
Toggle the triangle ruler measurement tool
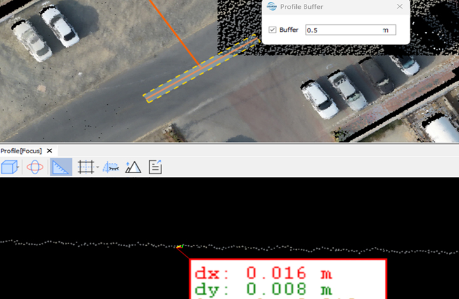(61, 167)
